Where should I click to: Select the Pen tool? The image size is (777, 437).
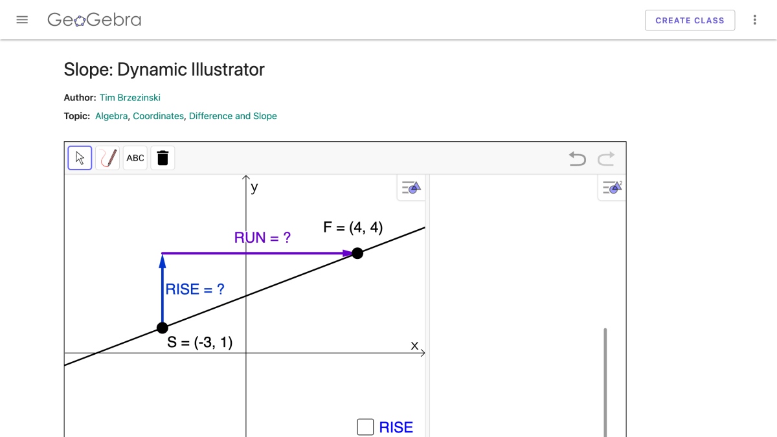click(x=107, y=157)
